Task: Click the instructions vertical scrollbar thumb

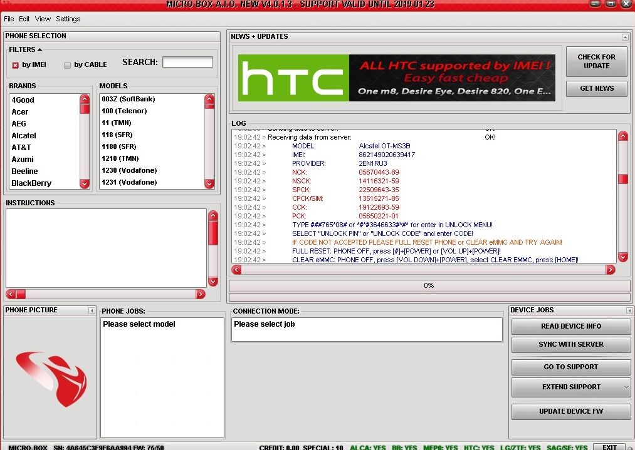Action: [213, 233]
